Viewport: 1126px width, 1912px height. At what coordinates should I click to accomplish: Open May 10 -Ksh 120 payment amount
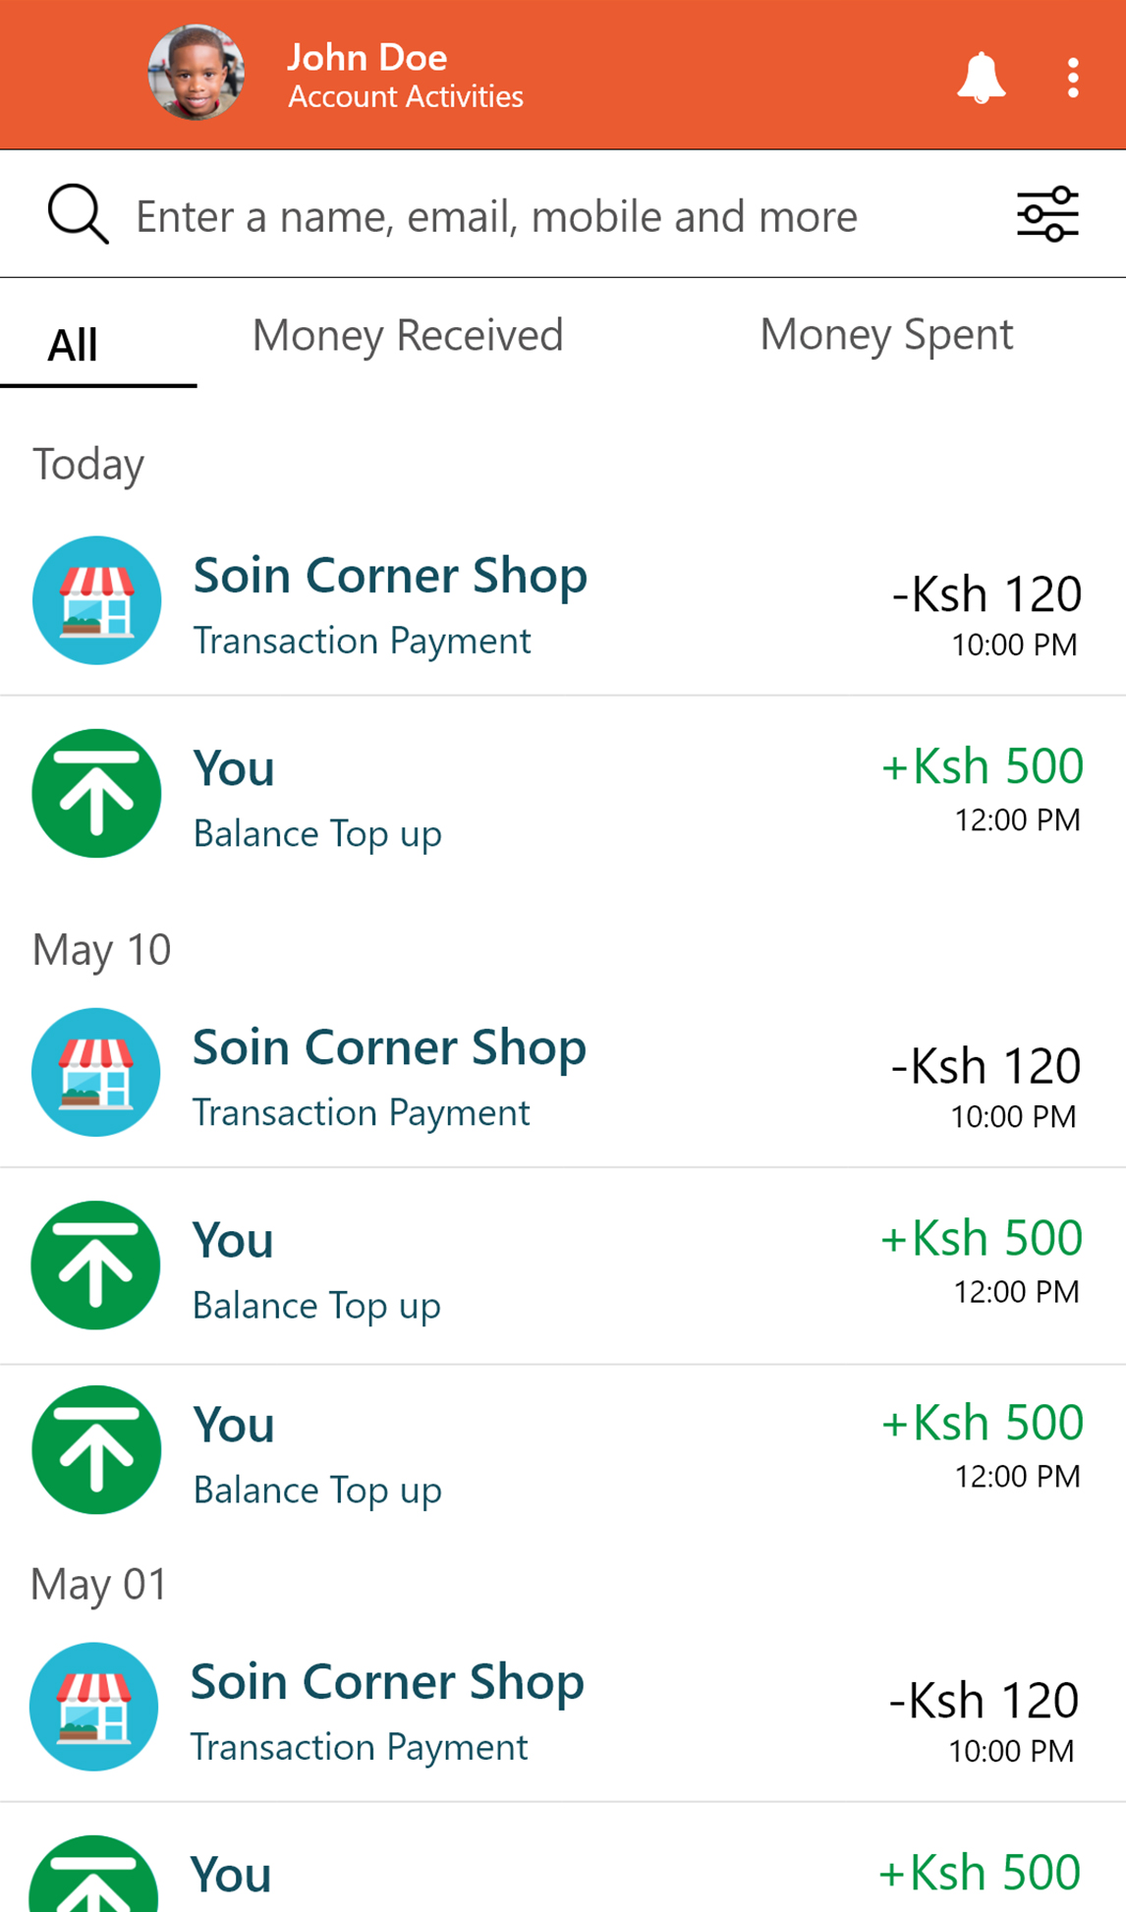[x=985, y=1066]
